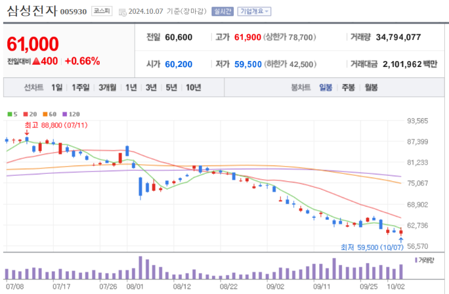This screenshot has height=294, width=449.
Task: Click the tallest volume bar near 08/01
Action: (140, 267)
